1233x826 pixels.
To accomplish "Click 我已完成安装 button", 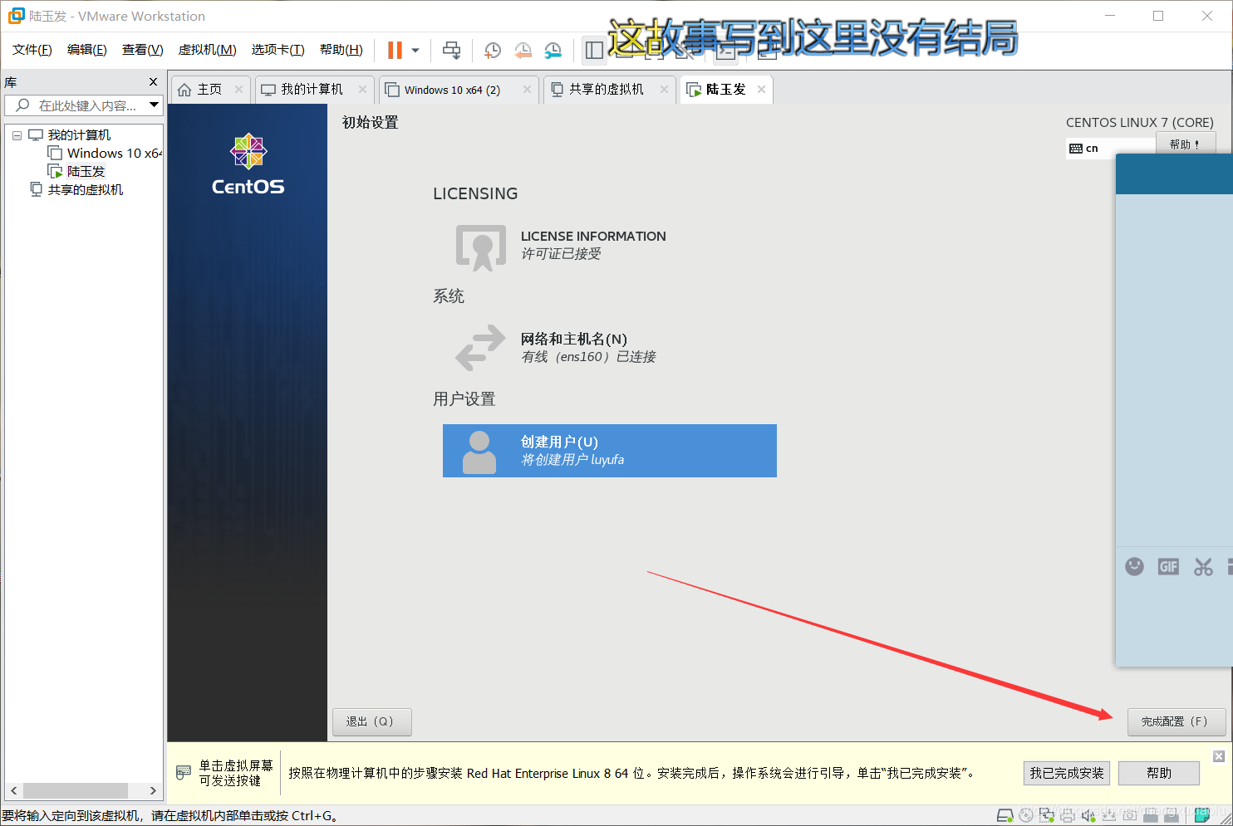I will [x=1067, y=773].
